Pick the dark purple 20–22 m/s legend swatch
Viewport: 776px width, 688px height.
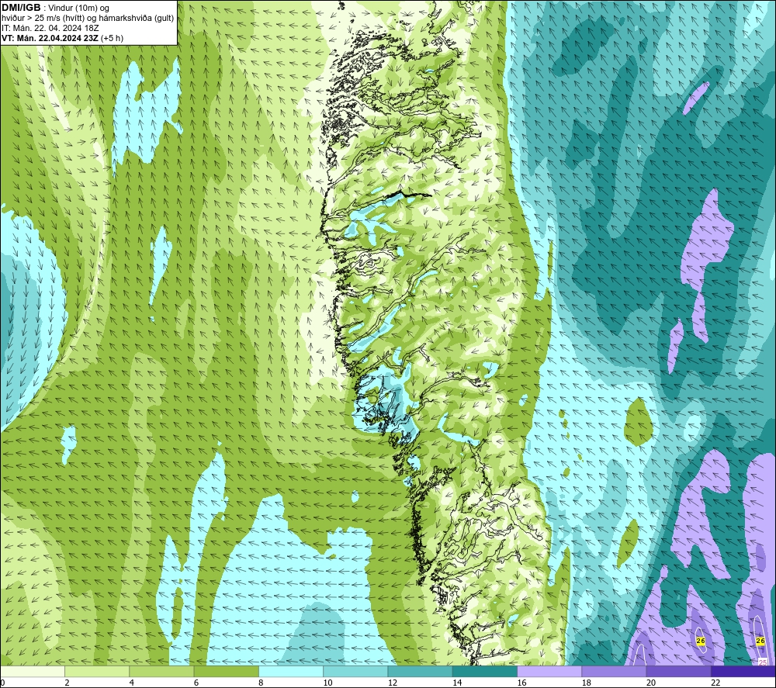(x=678, y=671)
